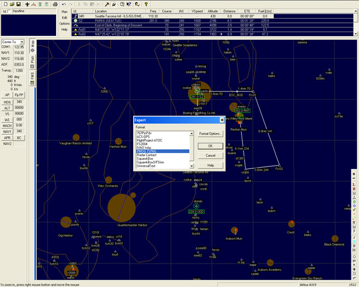Click the Format Options button
359x287 pixels.
tap(210, 134)
